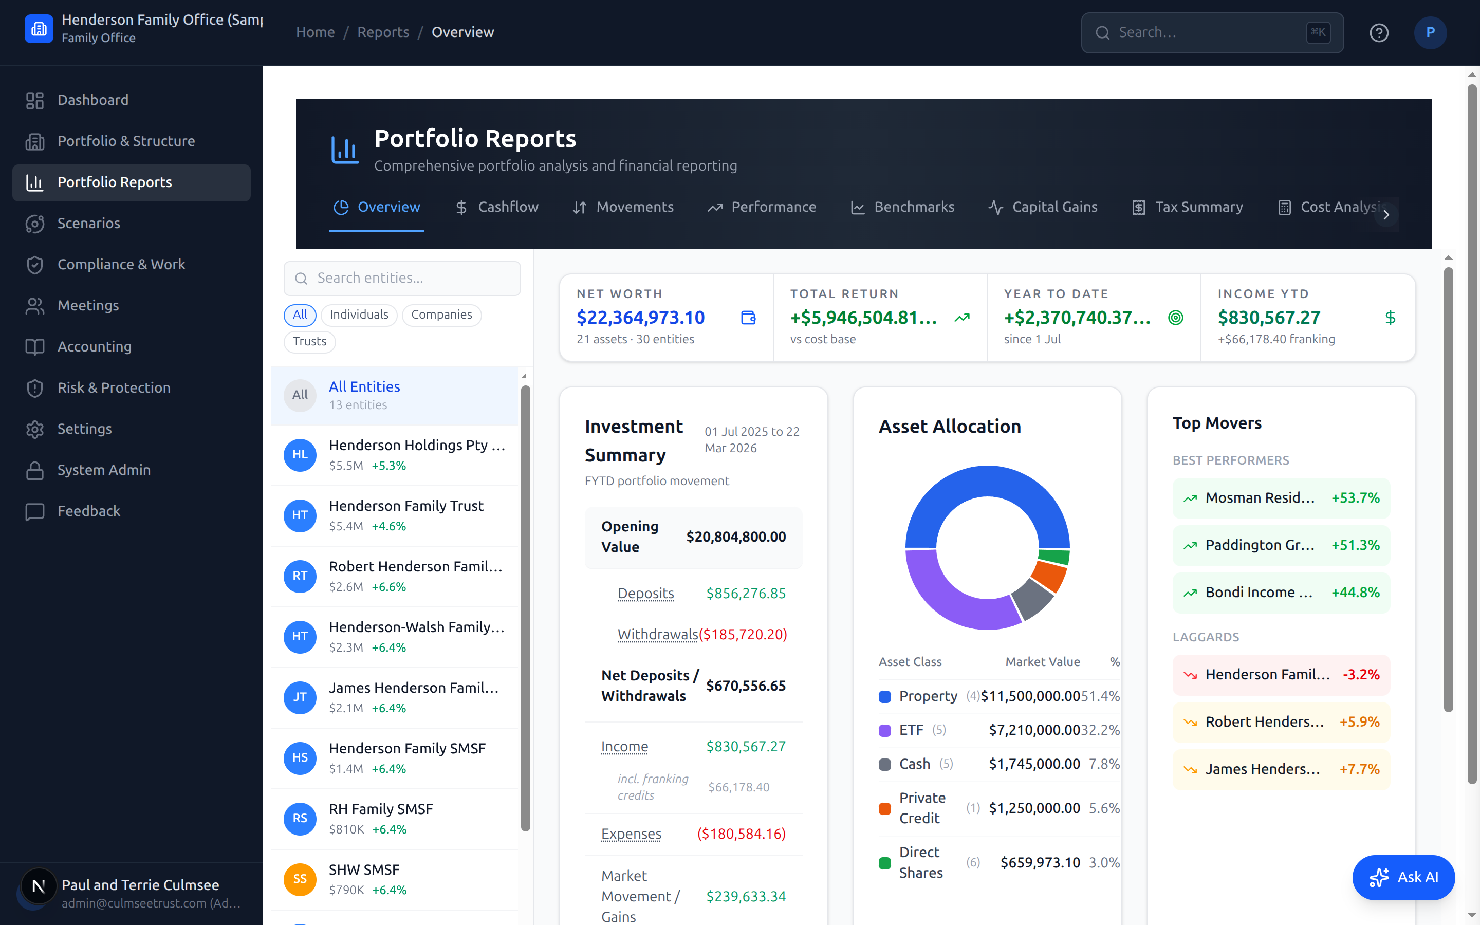Select the Trusts filter chip
The width and height of the screenshot is (1480, 925).
point(309,341)
